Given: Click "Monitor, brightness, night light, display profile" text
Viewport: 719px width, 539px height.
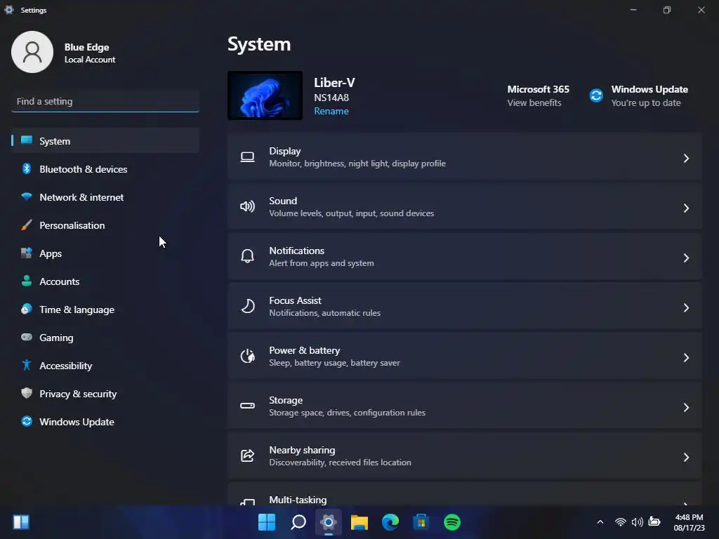Looking at the screenshot, I should tap(357, 164).
